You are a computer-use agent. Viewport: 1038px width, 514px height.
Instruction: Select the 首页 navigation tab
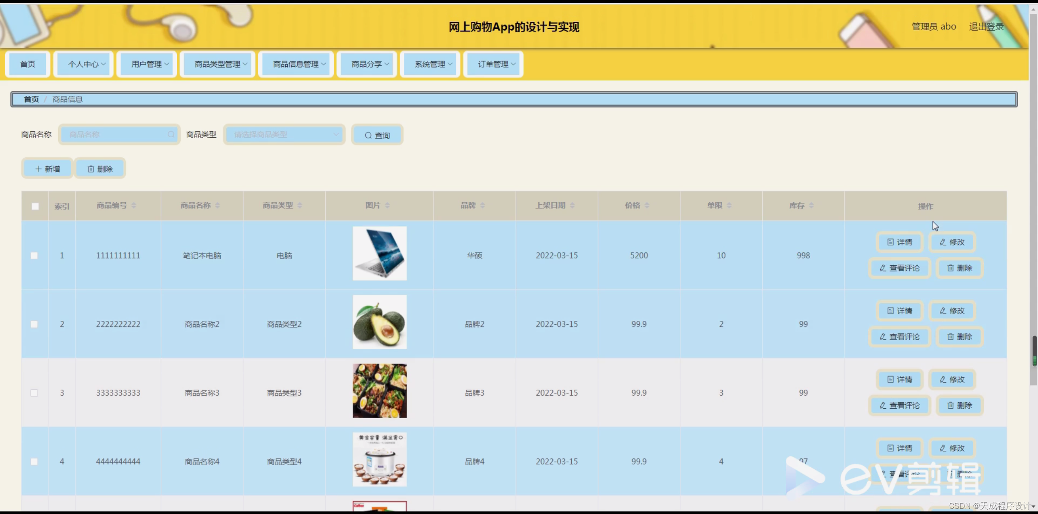27,64
